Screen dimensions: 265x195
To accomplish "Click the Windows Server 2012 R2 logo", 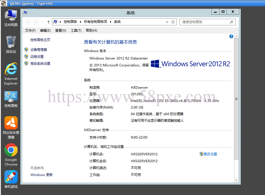I will click(x=190, y=64).
